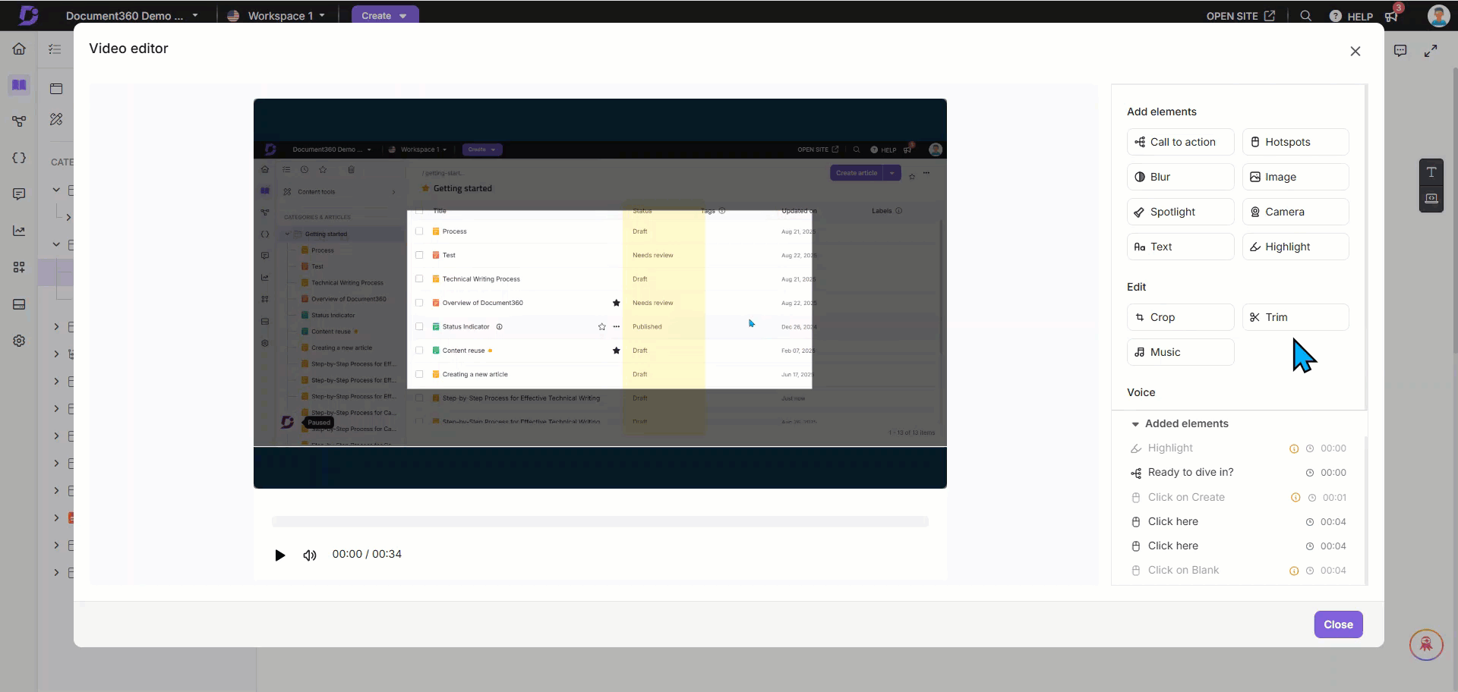
Task: Click the video preview area
Action: [600, 294]
